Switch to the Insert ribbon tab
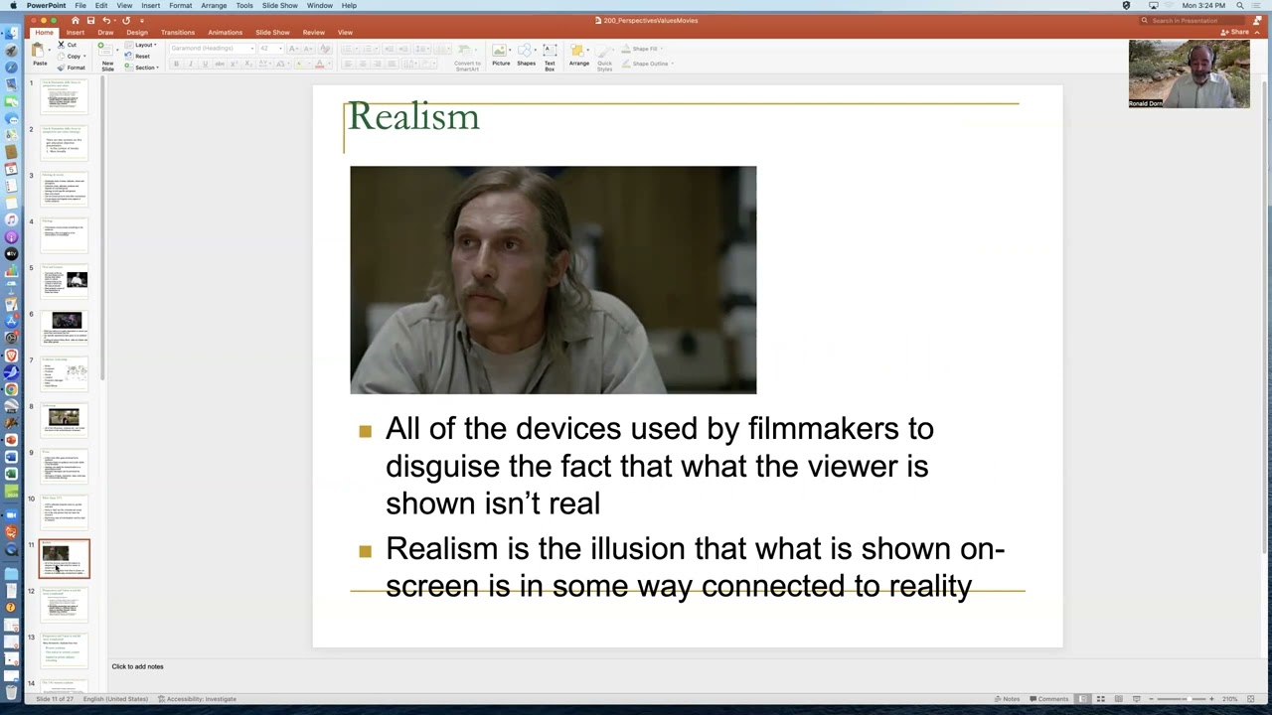The image size is (1272, 715). point(76,33)
